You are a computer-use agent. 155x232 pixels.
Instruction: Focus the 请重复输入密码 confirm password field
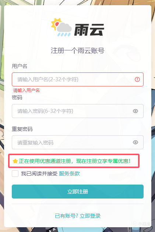[78, 142]
